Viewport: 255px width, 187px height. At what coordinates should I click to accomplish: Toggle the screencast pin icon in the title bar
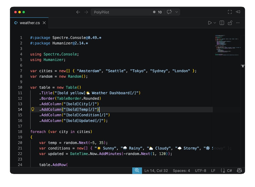pyautogui.click(x=238, y=12)
